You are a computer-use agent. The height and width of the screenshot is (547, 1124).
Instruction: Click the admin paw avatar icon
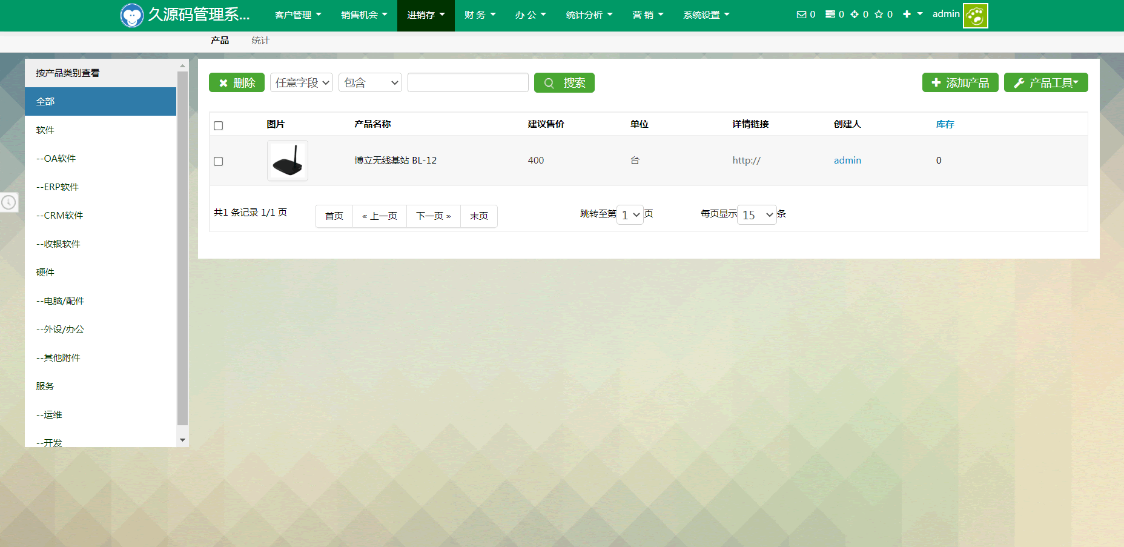pyautogui.click(x=975, y=16)
